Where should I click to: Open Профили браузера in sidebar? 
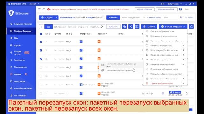[x=21, y=31]
